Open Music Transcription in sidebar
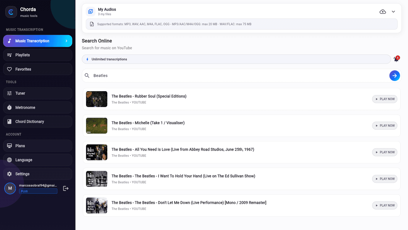 tap(37, 41)
